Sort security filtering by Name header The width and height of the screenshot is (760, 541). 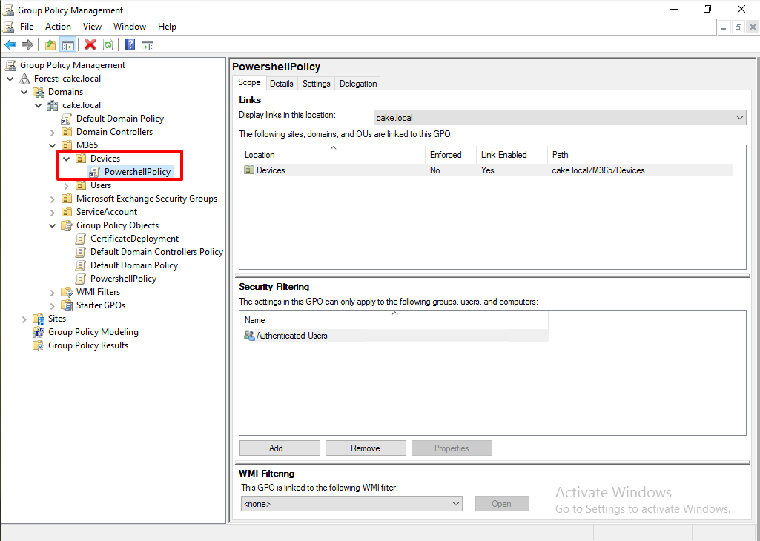(x=394, y=320)
